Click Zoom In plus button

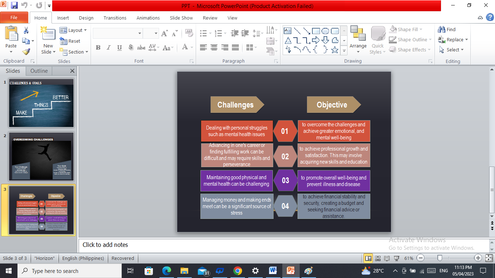(478, 258)
